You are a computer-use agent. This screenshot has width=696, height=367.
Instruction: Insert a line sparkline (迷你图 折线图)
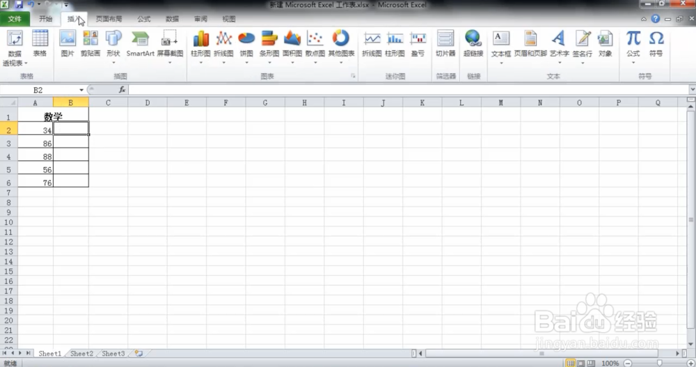(x=372, y=44)
